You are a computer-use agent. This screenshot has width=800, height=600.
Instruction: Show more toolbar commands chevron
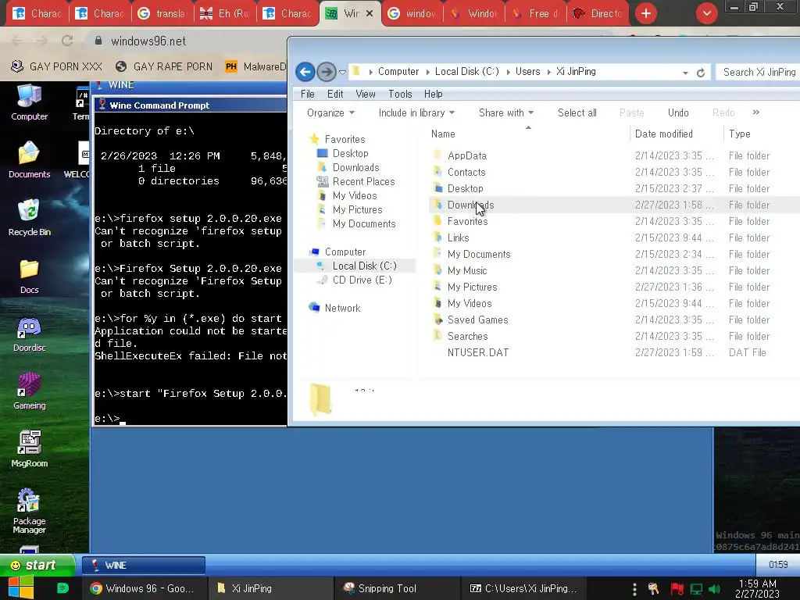(756, 112)
